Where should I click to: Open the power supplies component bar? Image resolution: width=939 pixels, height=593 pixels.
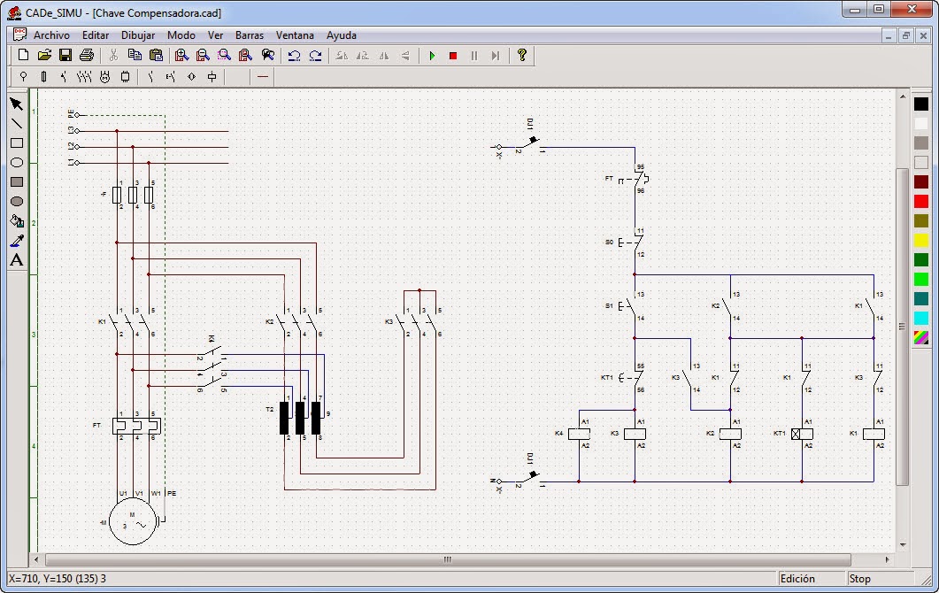point(23,76)
